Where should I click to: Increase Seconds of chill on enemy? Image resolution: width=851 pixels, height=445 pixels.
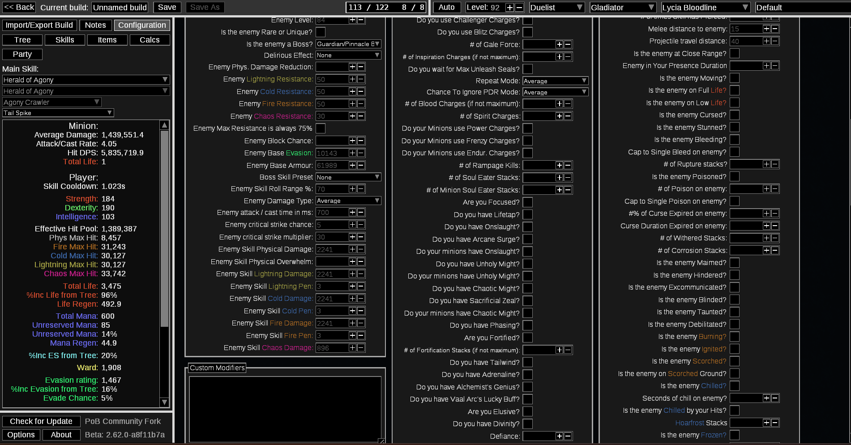coord(767,398)
